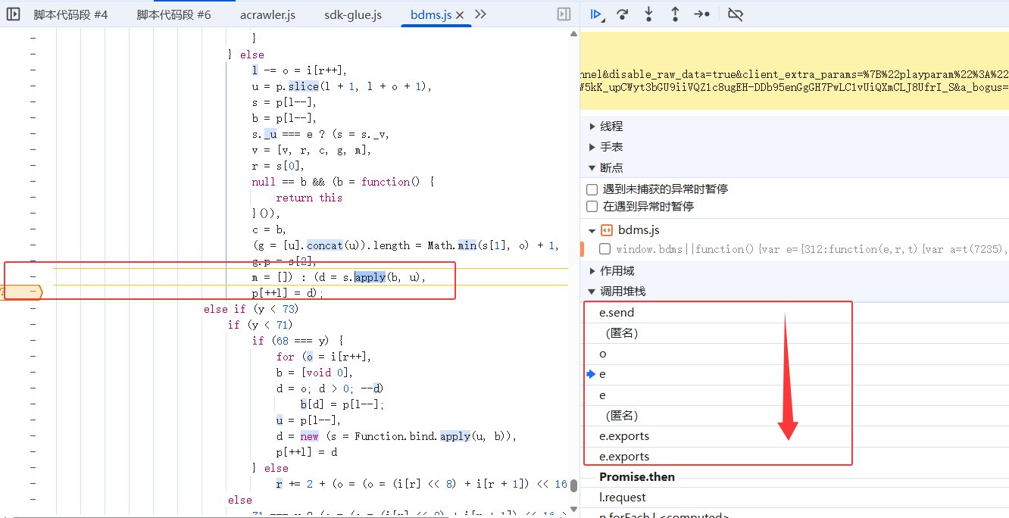Switch to the sdk-glue.js tab
Screen dimensions: 1009x518
352,14
